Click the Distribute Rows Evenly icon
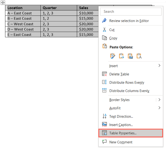The width and height of the screenshot is (166, 148). pyautogui.click(x=105, y=82)
